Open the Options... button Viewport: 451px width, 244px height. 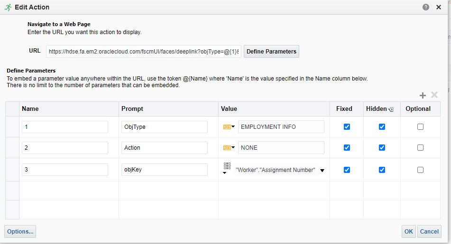tap(20, 231)
